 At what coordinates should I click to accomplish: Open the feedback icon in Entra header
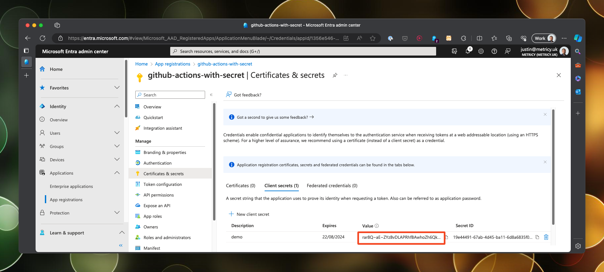coord(508,51)
